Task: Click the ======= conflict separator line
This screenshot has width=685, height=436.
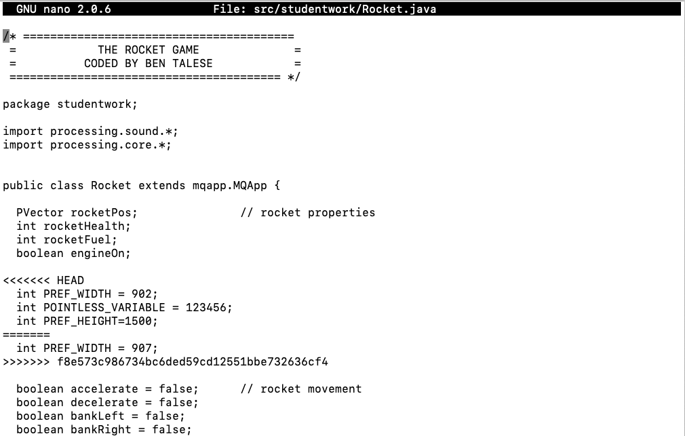Action: [x=26, y=334]
